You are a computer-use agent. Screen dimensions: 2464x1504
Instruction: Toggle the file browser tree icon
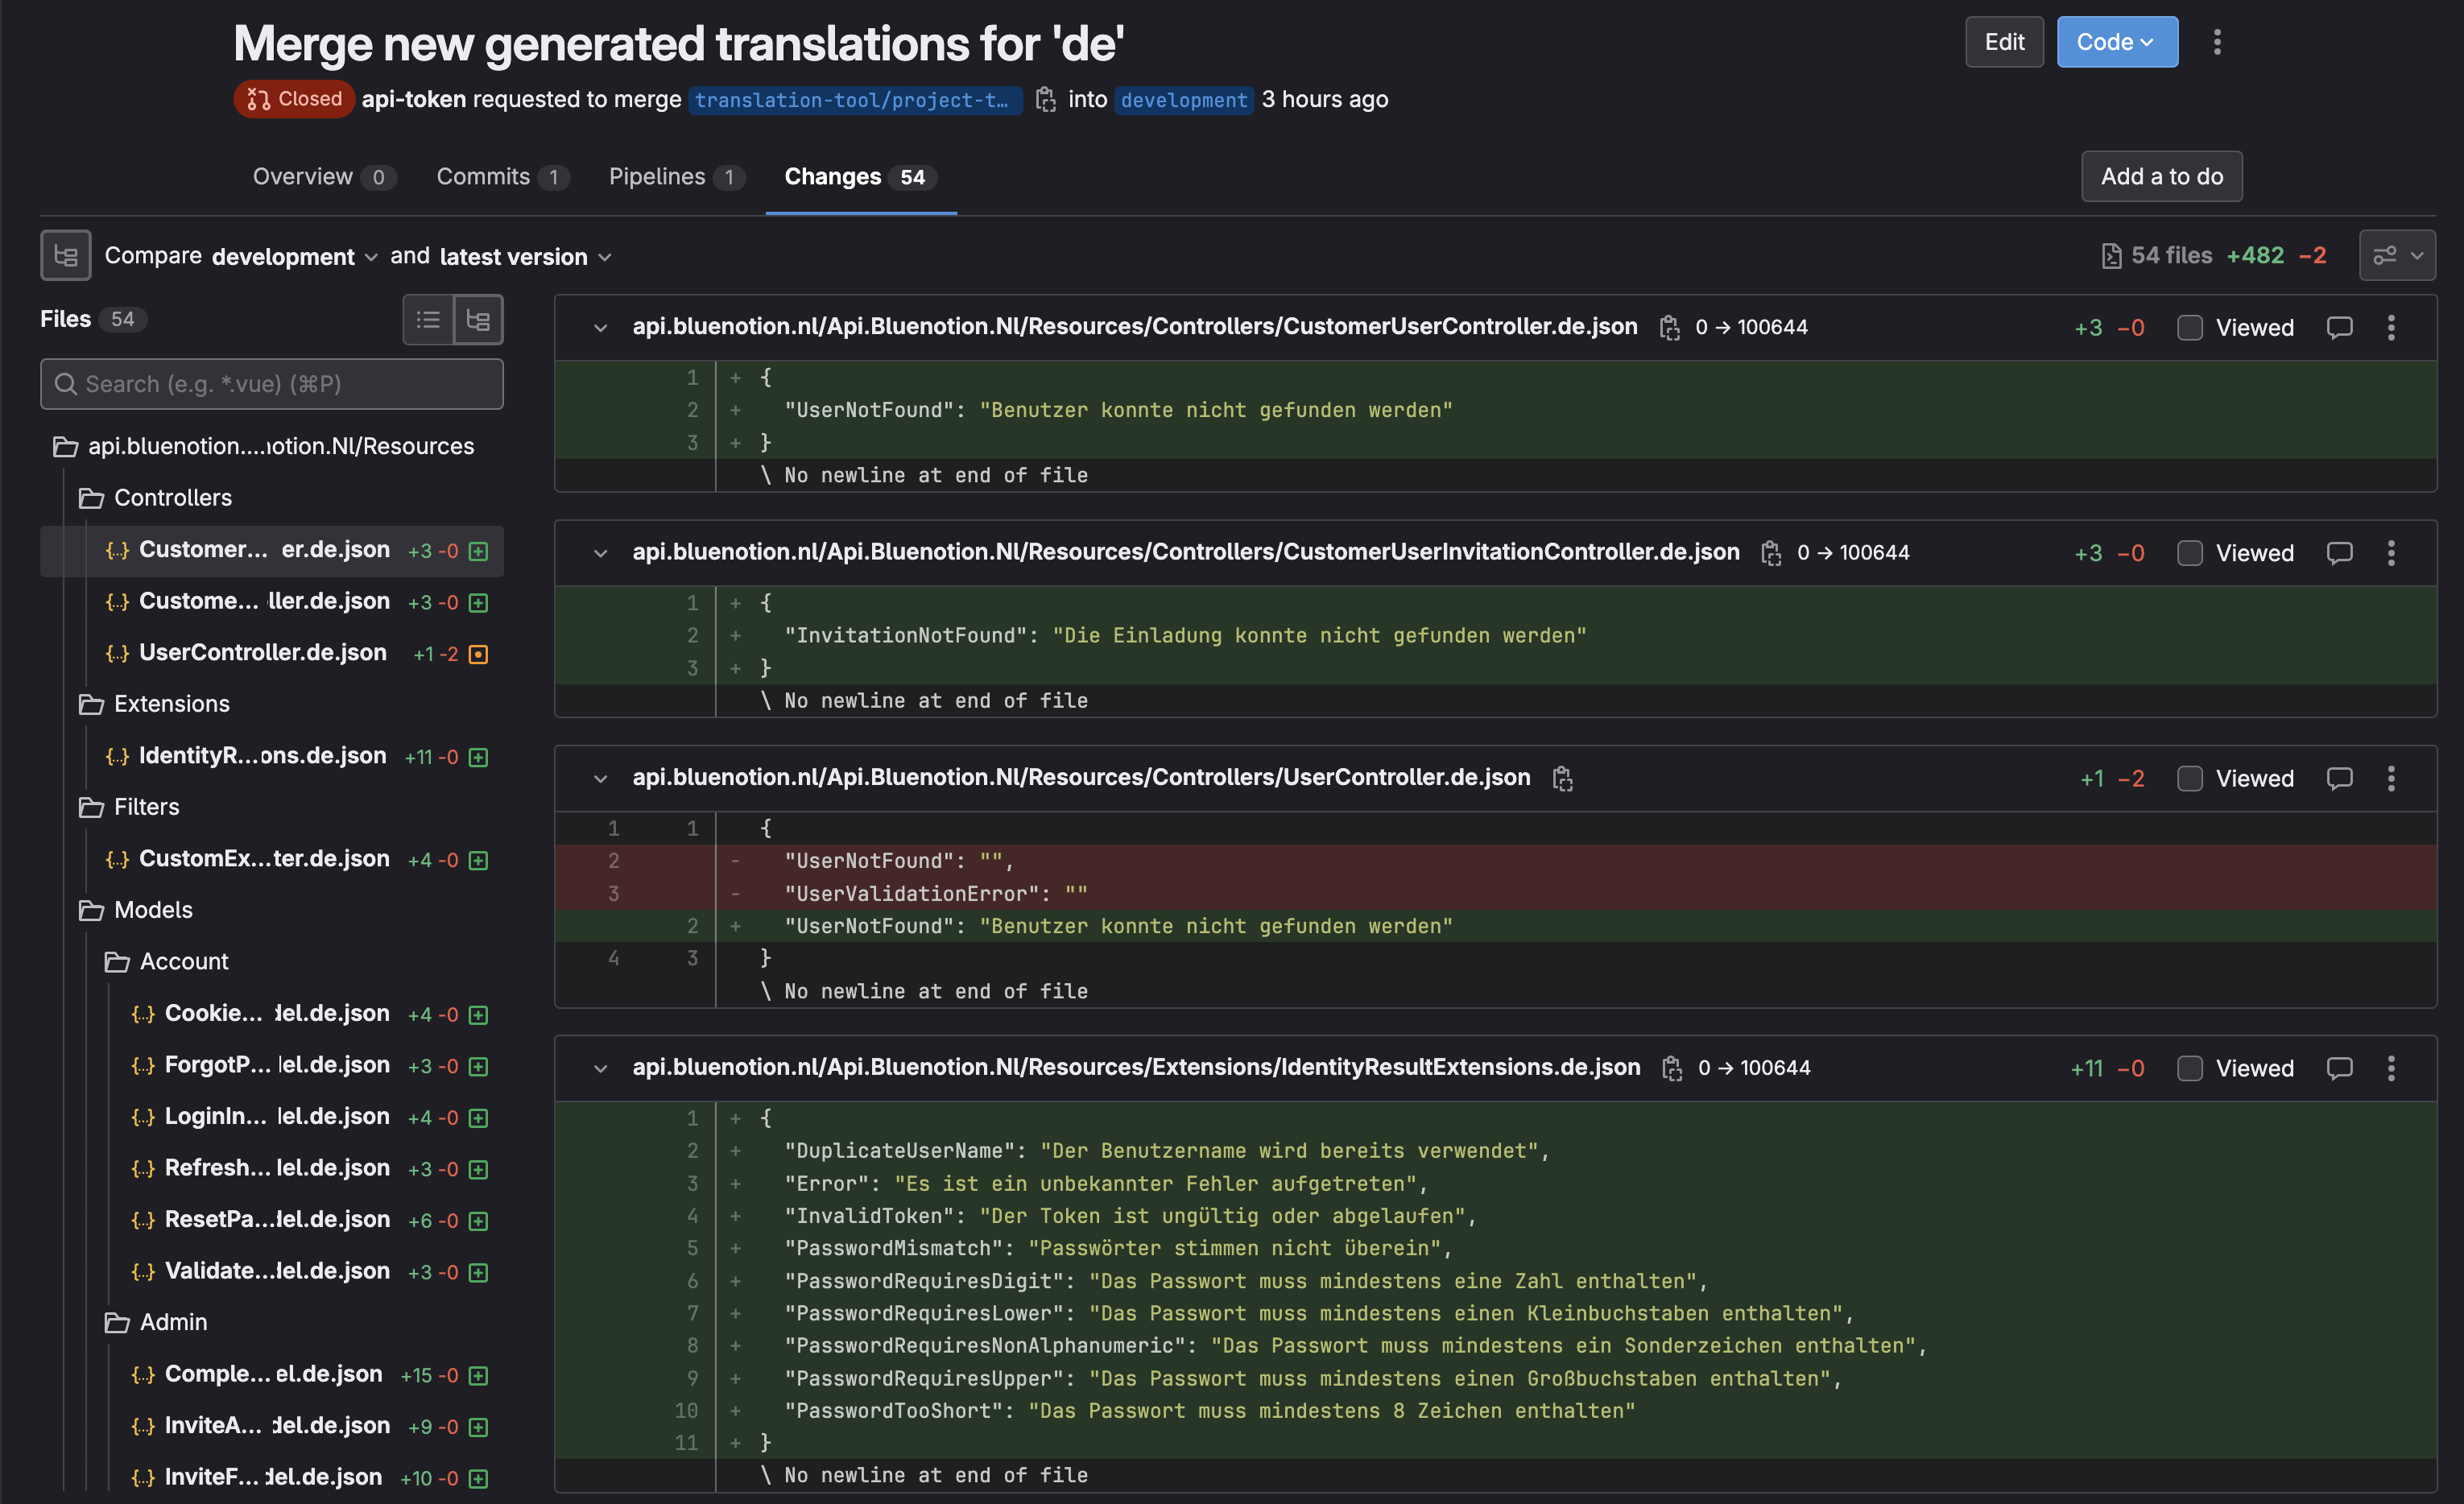(x=66, y=256)
